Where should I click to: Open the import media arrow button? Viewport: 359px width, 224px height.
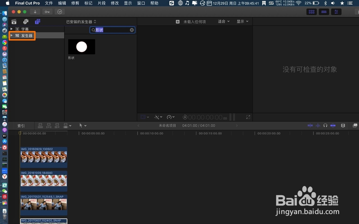35,12
